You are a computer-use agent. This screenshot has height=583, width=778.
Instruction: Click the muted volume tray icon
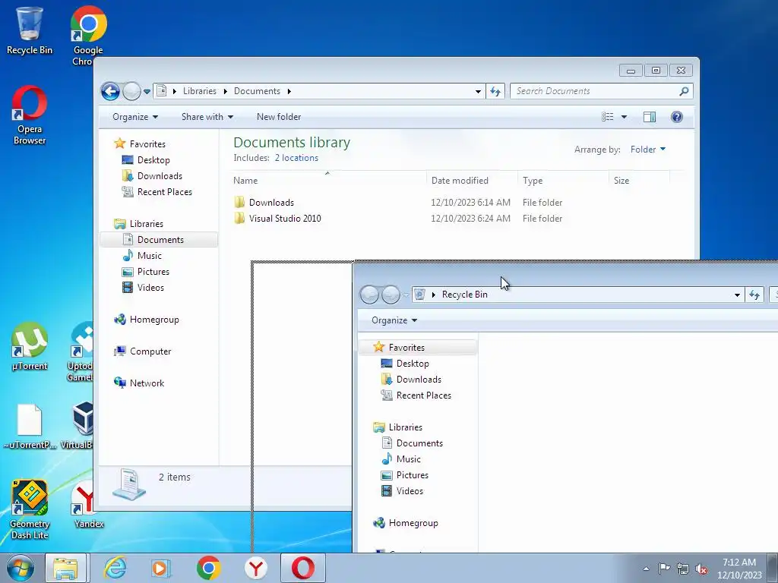(x=701, y=569)
